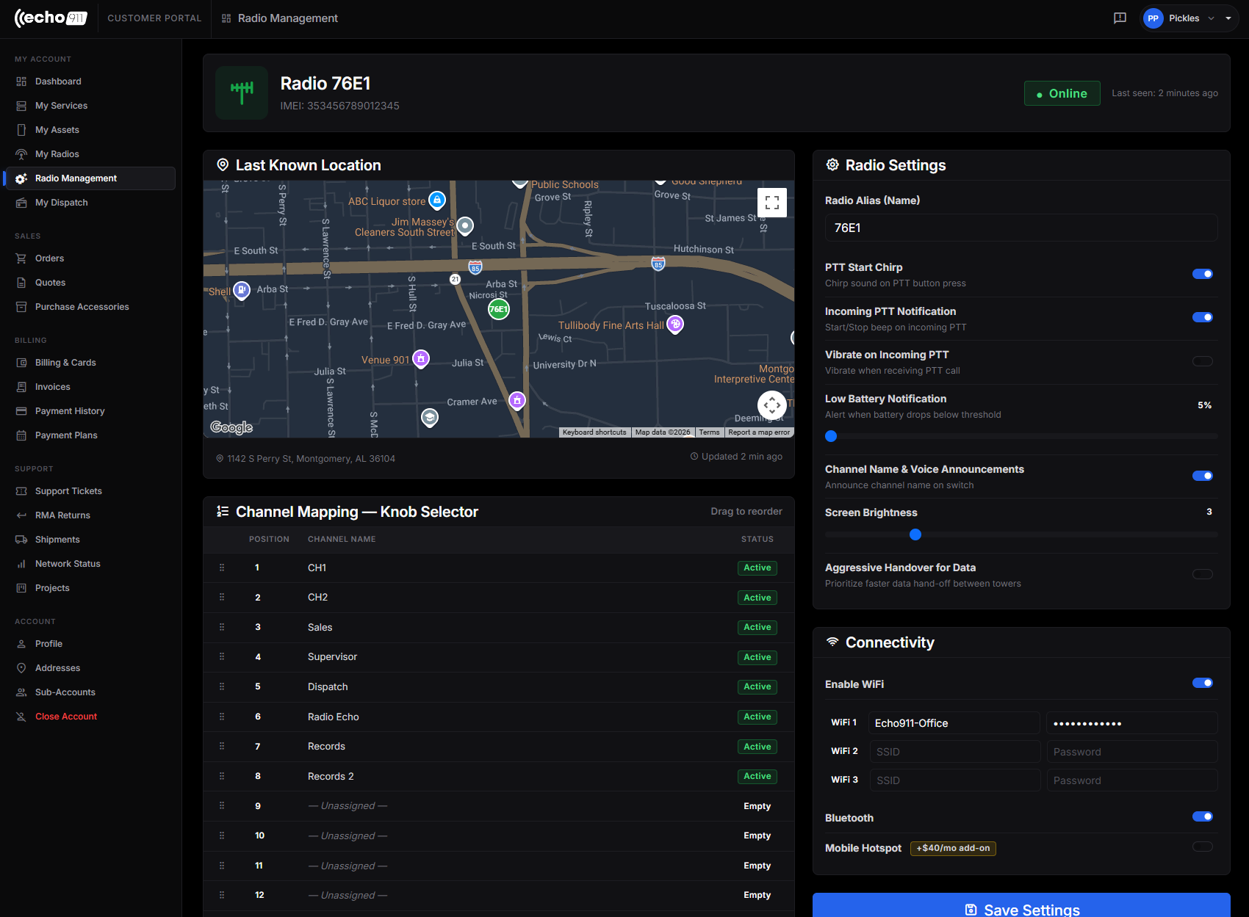The image size is (1249, 917).
Task: Toggle the Enable WiFi switch
Action: pos(1203,683)
